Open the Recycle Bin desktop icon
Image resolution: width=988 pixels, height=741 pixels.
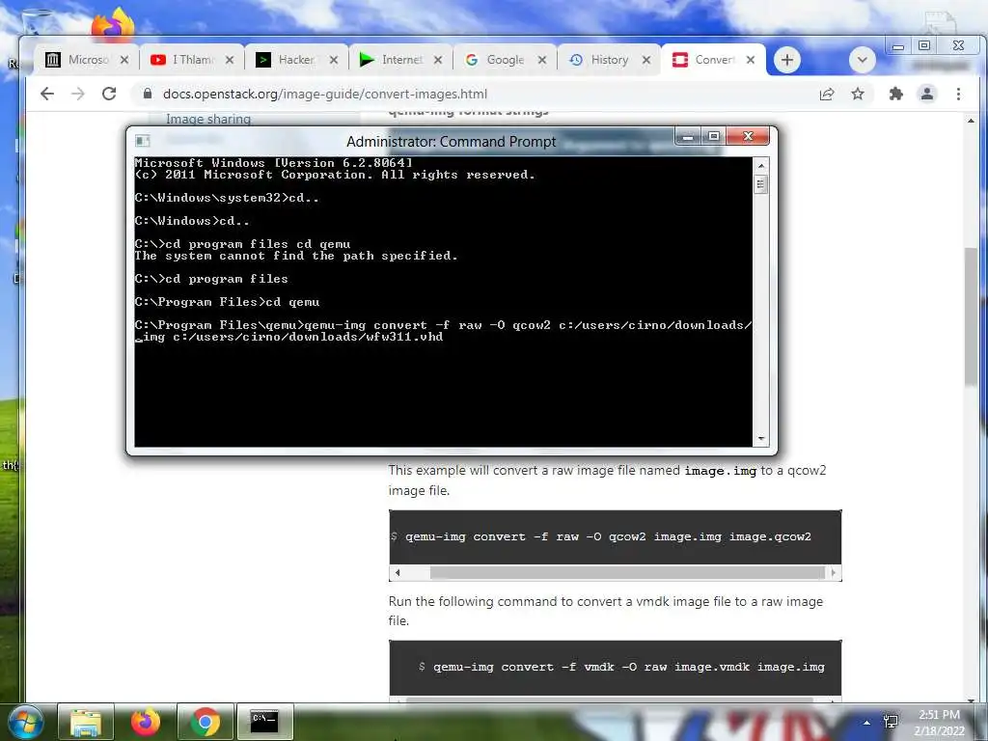[x=37, y=22]
